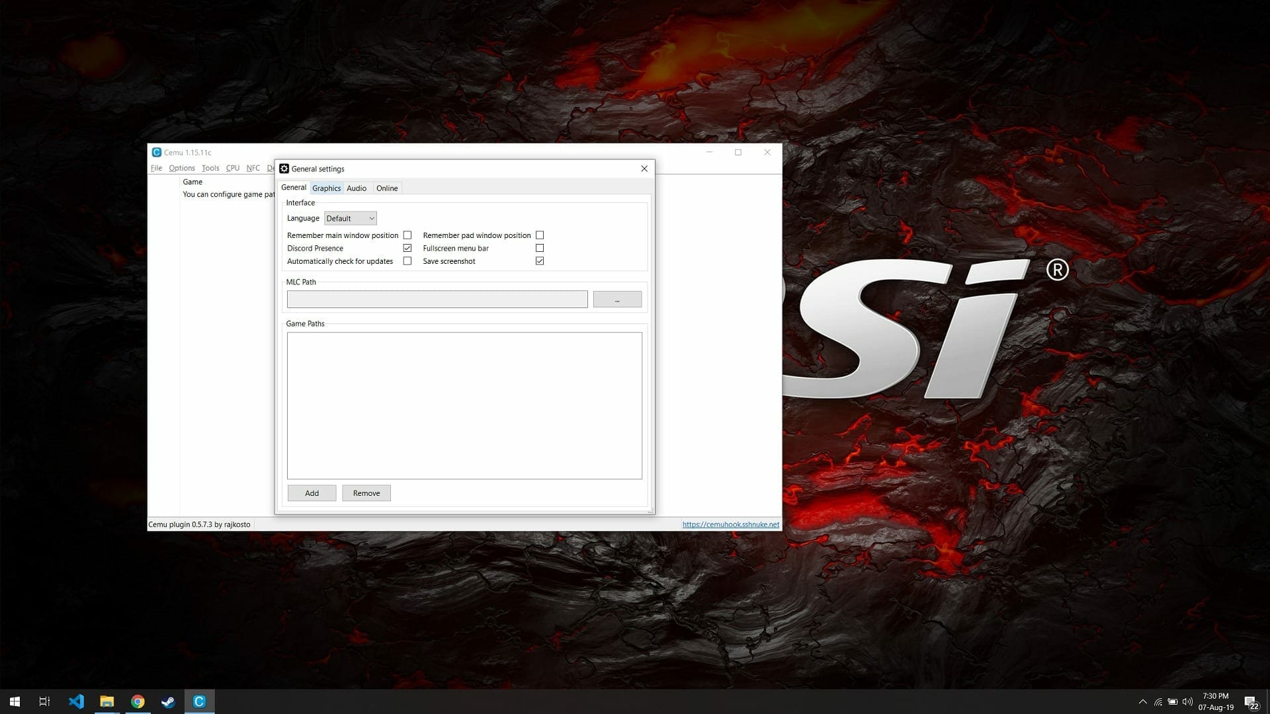Enable Remember main window position
Image resolution: width=1270 pixels, height=714 pixels.
tap(407, 235)
